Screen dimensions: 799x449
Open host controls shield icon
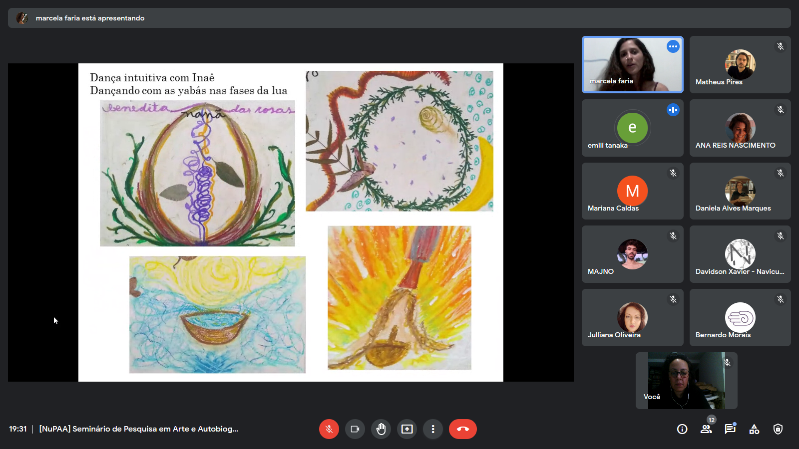(778, 429)
